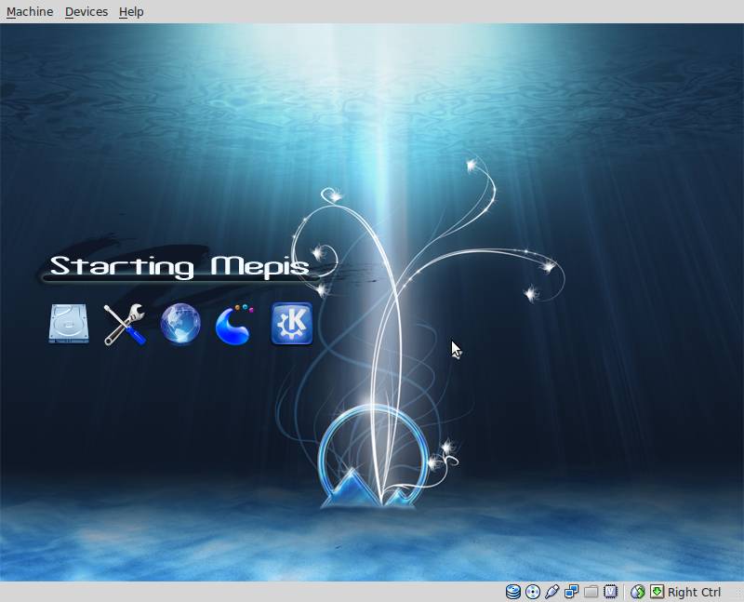The width and height of the screenshot is (744, 602).
Task: Click the shared folders status icon
Action: click(591, 592)
